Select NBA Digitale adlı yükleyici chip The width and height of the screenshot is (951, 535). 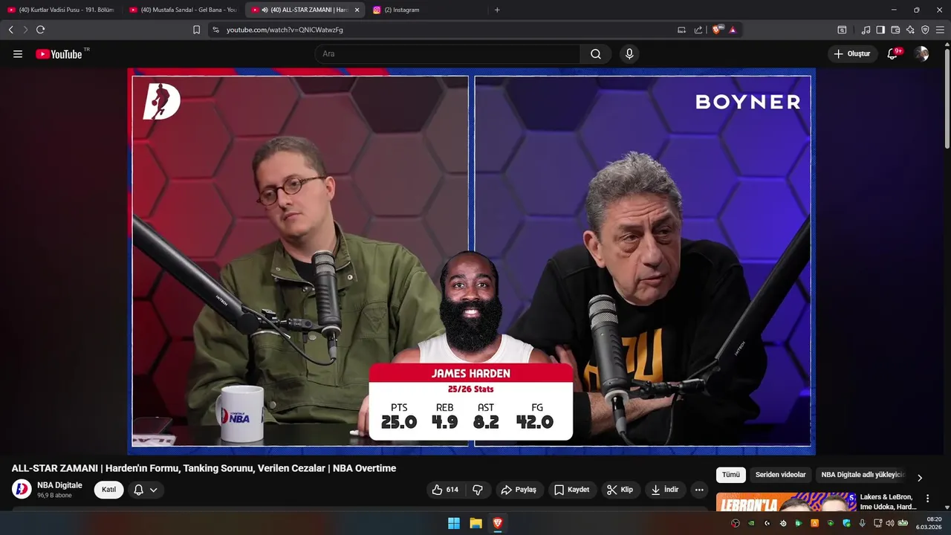(863, 475)
